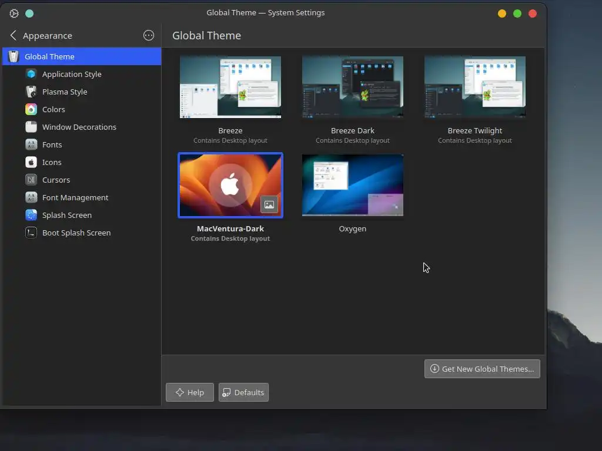Click the Global Theme sidebar icon
The height and width of the screenshot is (451, 602).
click(14, 56)
